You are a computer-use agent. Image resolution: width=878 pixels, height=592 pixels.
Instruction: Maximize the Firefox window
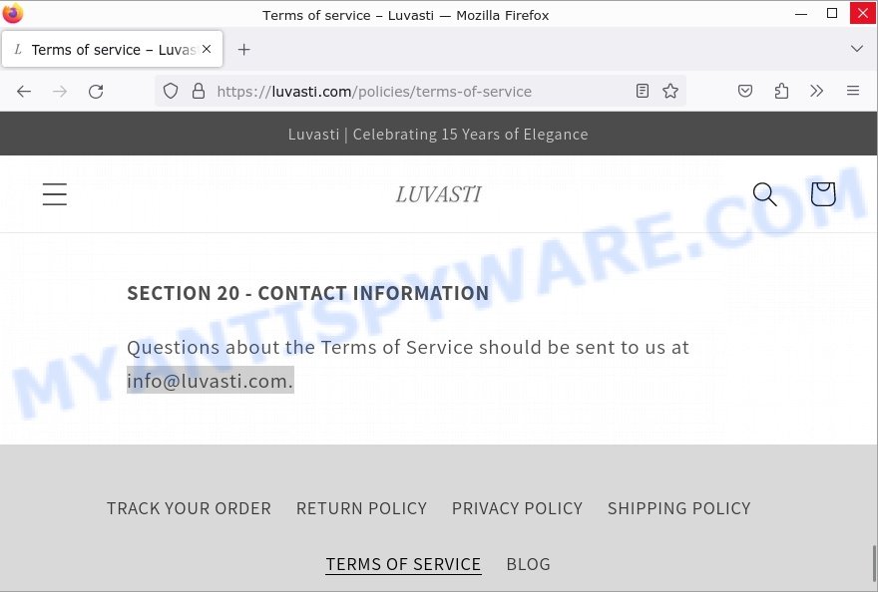click(832, 13)
